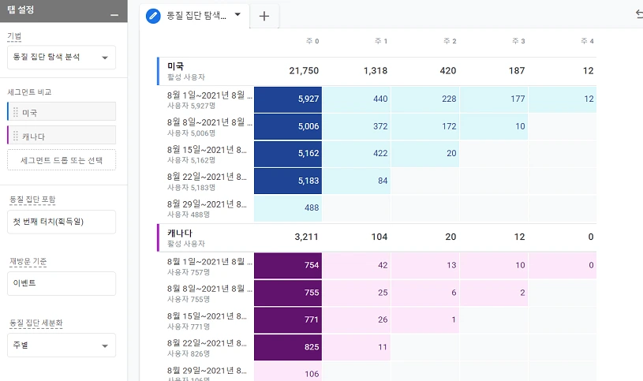Viewport: 643px width, 381px height.
Task: Click the undo arrow icon at top right
Action: (639, 14)
